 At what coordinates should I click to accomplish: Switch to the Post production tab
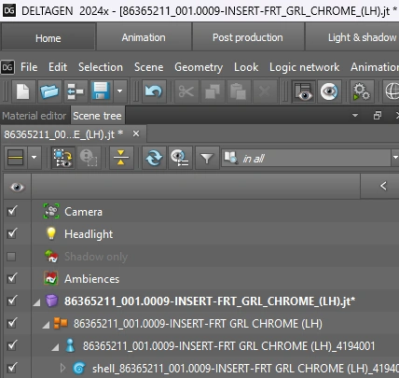pos(248,37)
